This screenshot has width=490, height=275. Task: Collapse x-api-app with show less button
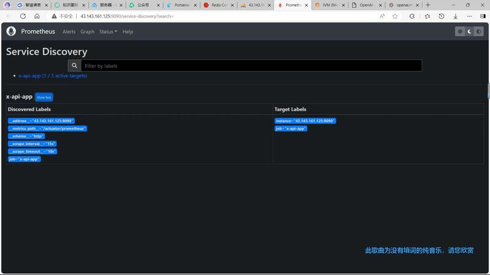tap(44, 97)
